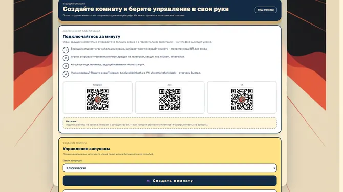Open the "Пакет вопросов" dropdown showing Классический
This screenshot has width=343, height=192.
tap(170, 168)
